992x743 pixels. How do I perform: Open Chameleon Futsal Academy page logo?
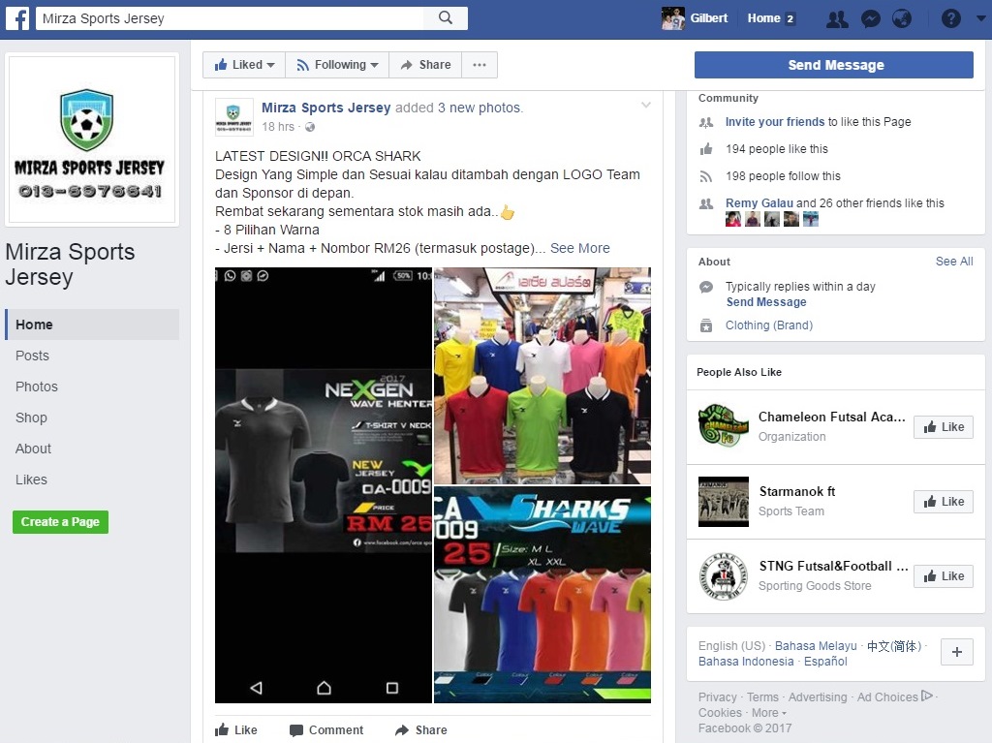coord(723,426)
